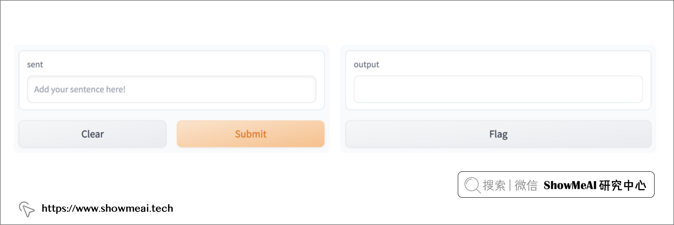674x225 pixels.
Task: Flag the current output
Action: [x=498, y=134]
